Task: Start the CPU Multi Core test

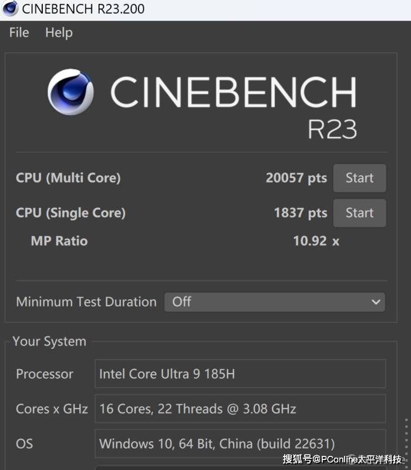Action: [x=359, y=178]
